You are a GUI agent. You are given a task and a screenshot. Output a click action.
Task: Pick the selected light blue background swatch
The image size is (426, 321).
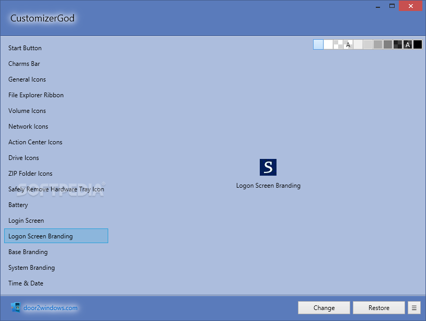pyautogui.click(x=318, y=44)
